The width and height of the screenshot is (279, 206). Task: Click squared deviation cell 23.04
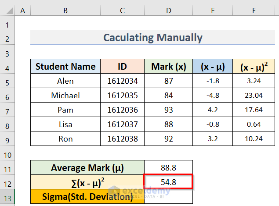(x=254, y=95)
